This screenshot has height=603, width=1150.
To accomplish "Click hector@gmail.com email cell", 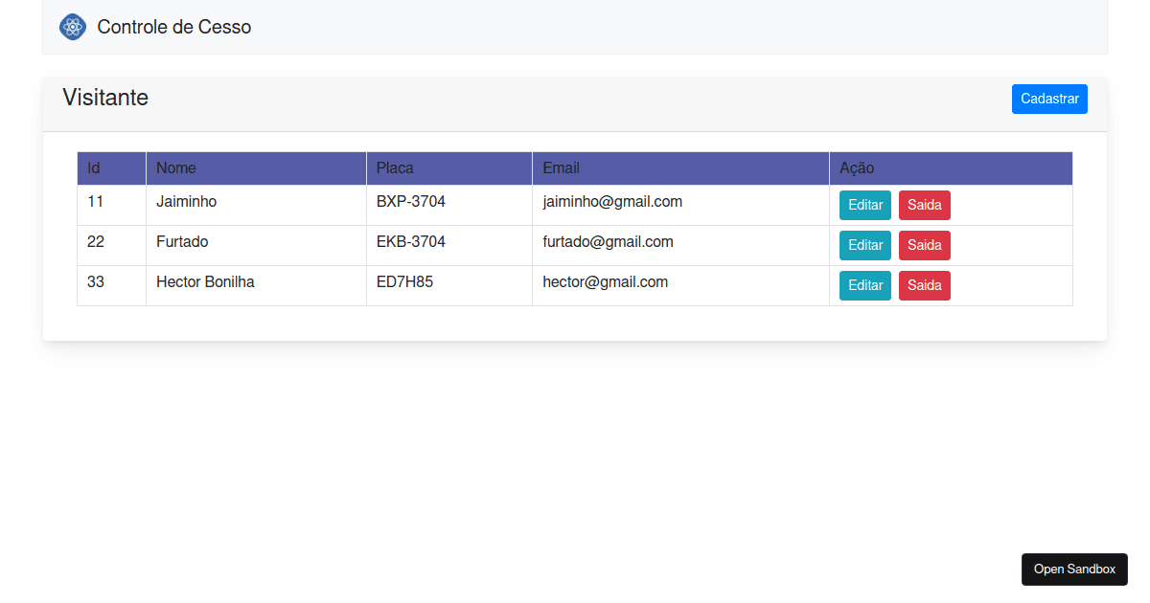I will coord(605,282).
